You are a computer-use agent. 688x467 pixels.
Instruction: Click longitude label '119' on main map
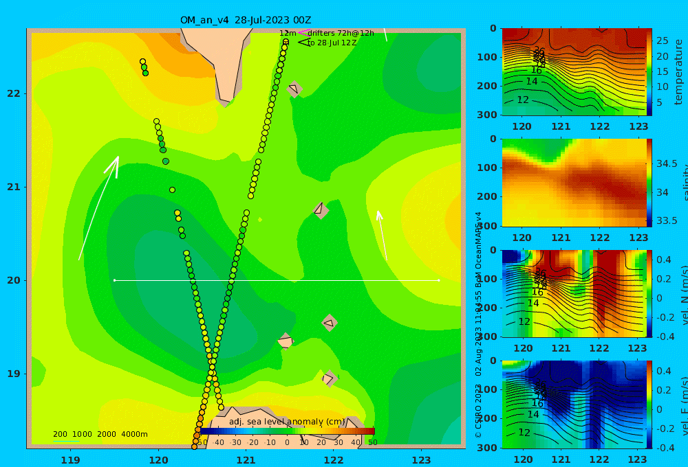pos(70,460)
